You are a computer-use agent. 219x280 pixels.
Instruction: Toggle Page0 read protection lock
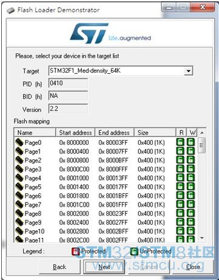pos(180,142)
